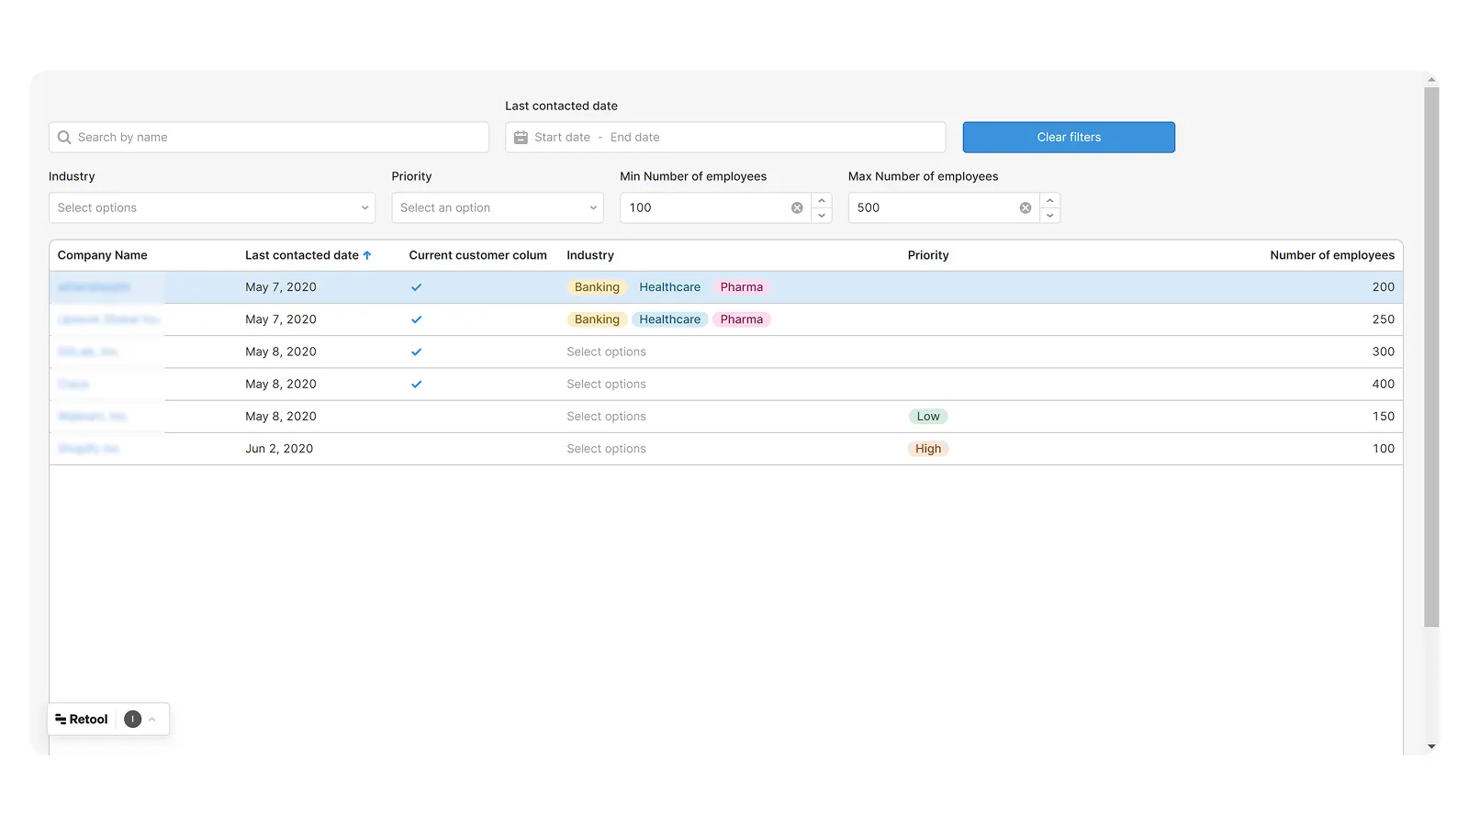Click the Low priority tag
1469x826 pixels.
(x=928, y=417)
